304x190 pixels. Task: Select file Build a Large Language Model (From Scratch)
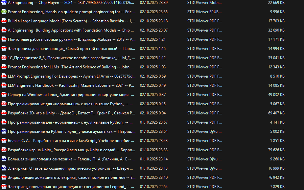[x=72, y=21]
